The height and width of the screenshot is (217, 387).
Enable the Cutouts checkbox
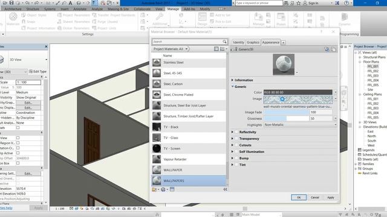236,145
